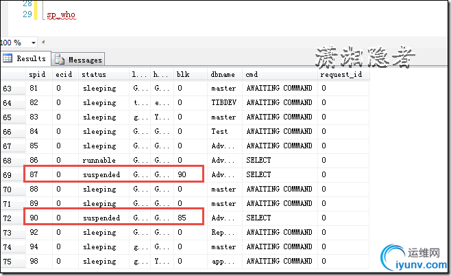Select row header 71
The image size is (451, 276).
[x=13, y=204]
